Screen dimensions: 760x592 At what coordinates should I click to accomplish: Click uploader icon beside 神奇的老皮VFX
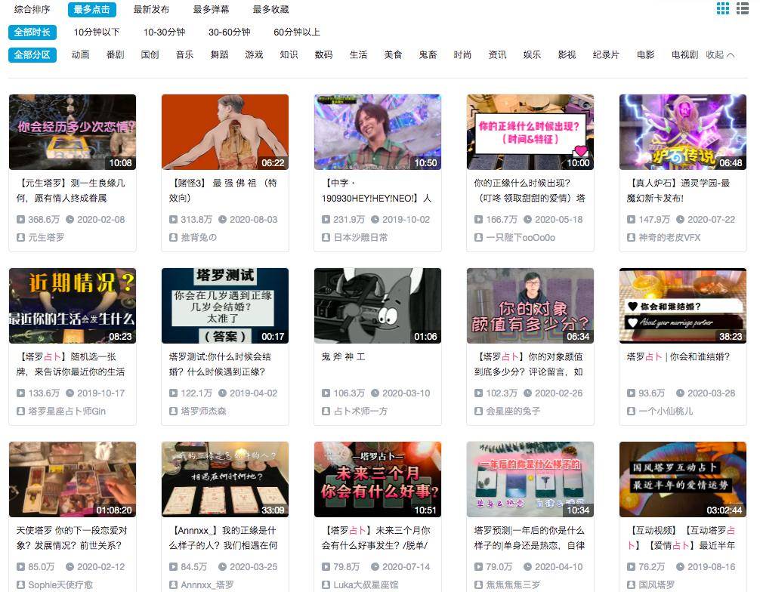[632, 237]
